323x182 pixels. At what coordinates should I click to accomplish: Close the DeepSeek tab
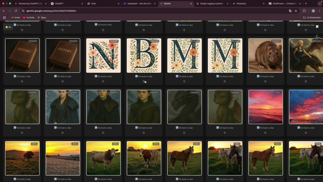[x=155, y=4]
